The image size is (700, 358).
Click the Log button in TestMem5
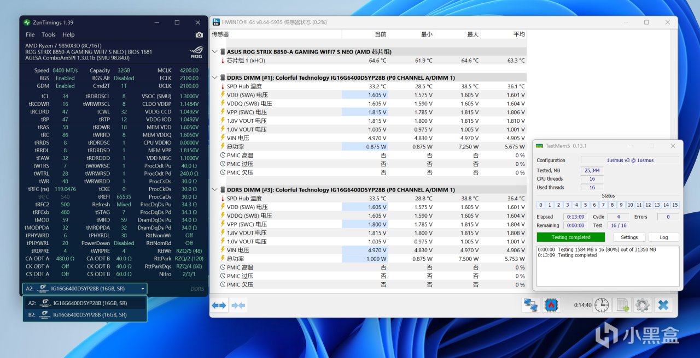click(x=663, y=237)
